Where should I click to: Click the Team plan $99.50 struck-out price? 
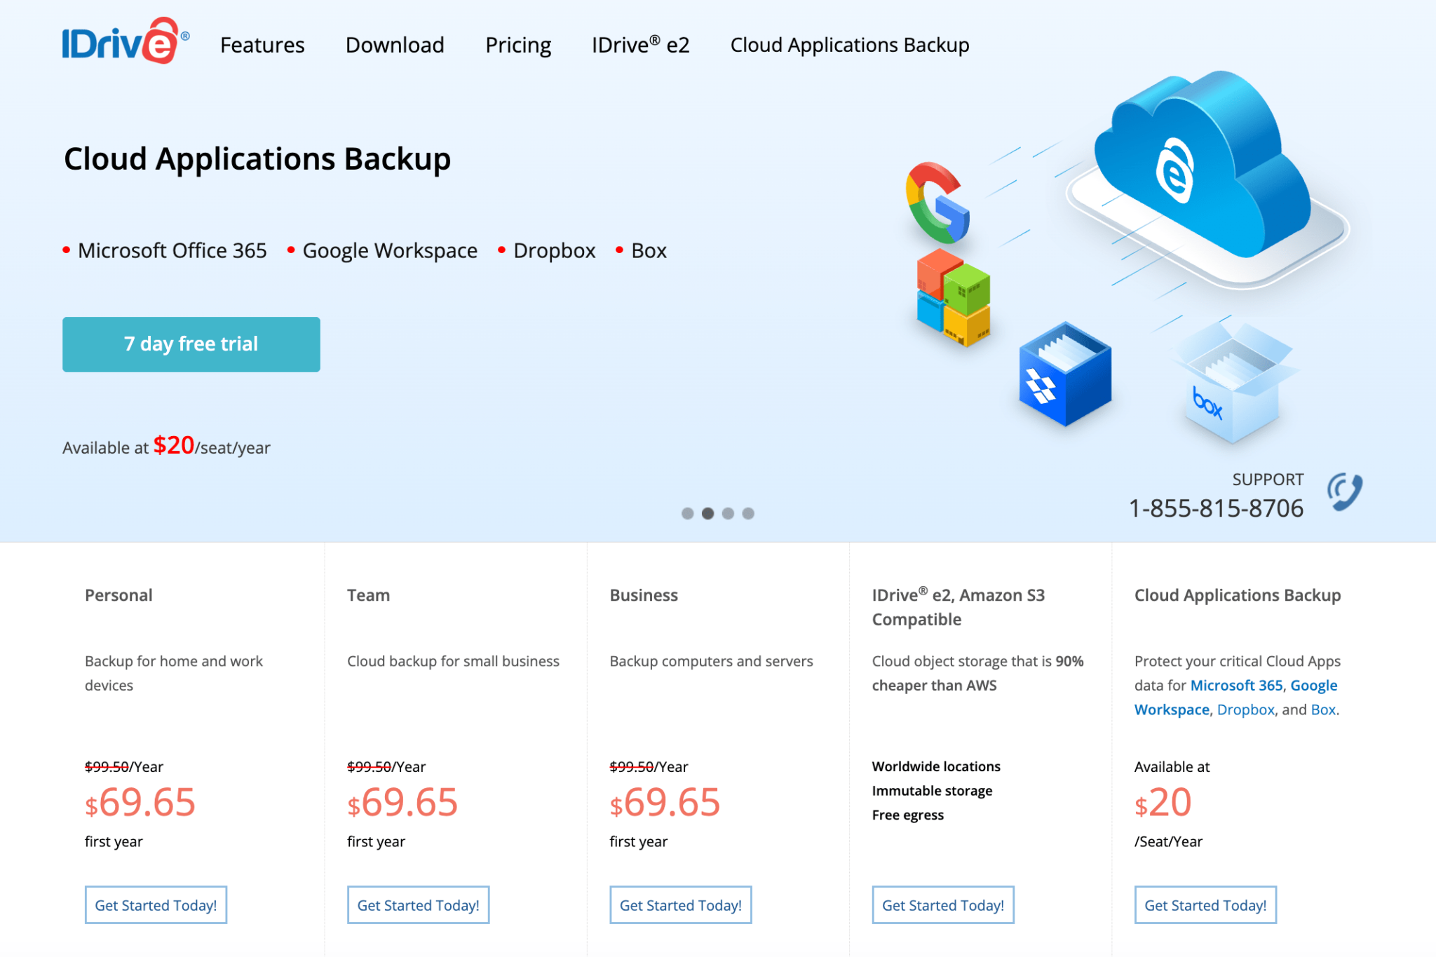tap(369, 767)
